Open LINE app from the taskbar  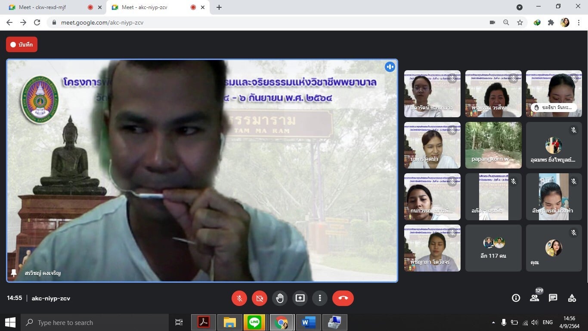click(x=254, y=322)
